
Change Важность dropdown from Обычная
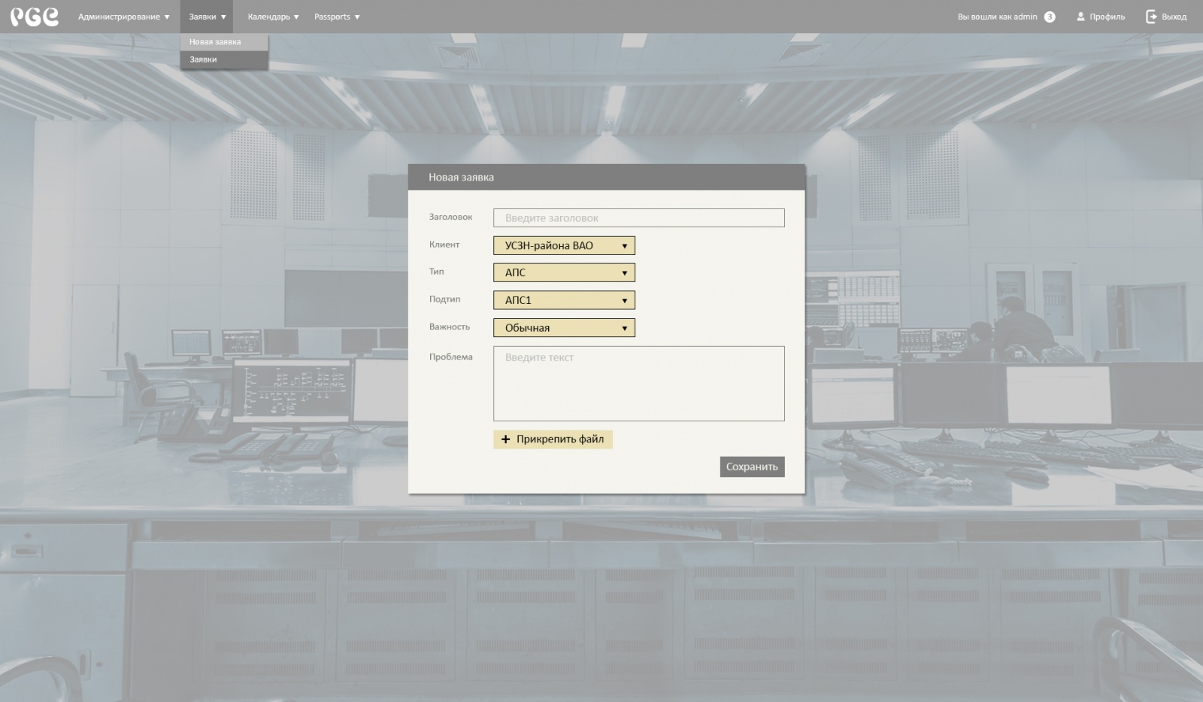click(x=564, y=328)
